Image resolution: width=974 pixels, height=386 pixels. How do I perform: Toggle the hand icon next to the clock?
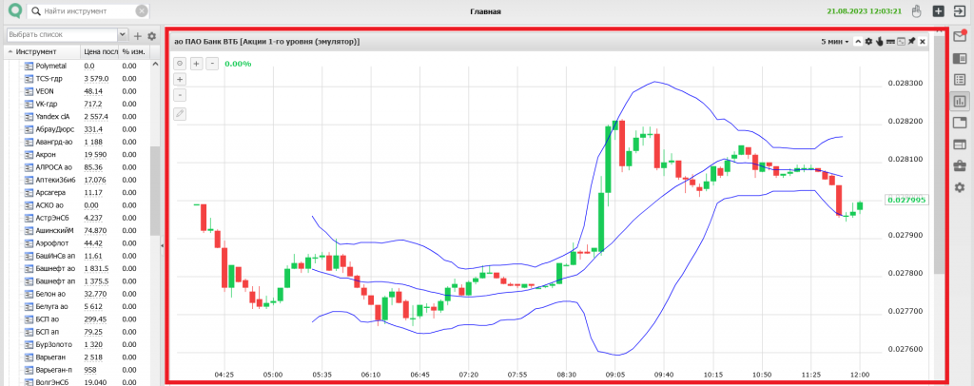pos(917,11)
